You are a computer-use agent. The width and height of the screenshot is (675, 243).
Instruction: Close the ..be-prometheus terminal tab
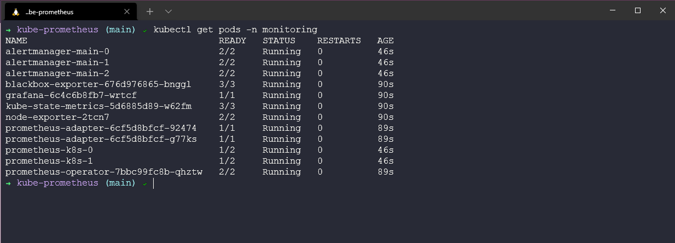pyautogui.click(x=128, y=11)
